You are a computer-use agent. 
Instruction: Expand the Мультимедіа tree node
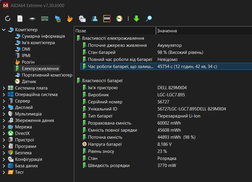[4, 114]
